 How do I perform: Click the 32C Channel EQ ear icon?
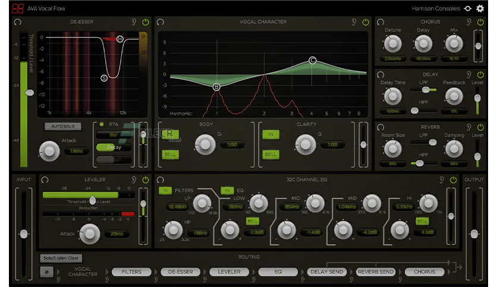click(442, 180)
